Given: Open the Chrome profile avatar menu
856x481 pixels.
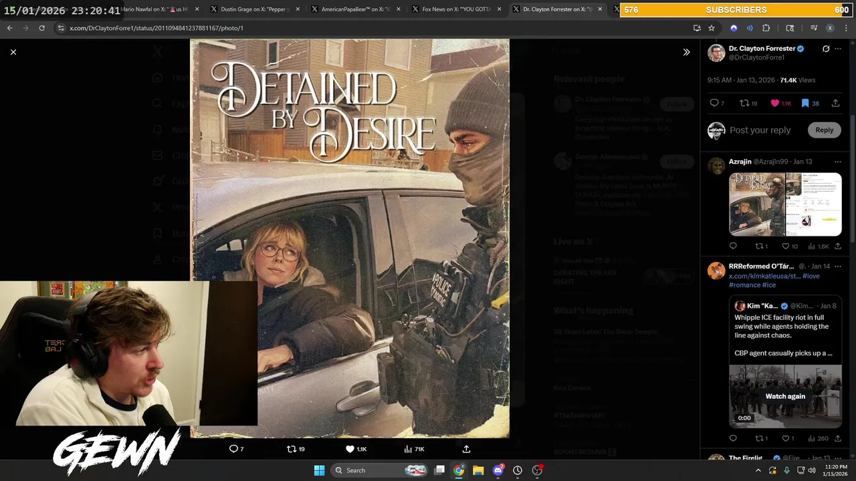Looking at the screenshot, I should [830, 28].
